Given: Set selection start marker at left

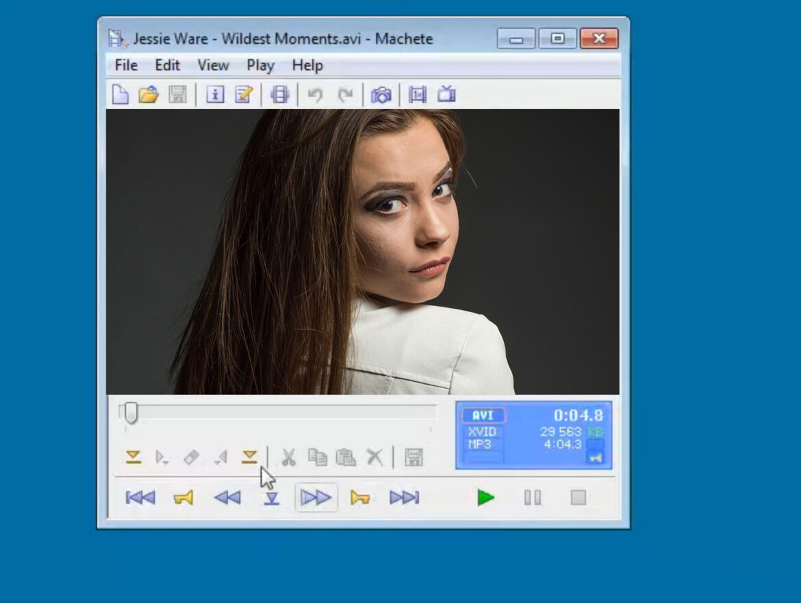Looking at the screenshot, I should click(133, 457).
